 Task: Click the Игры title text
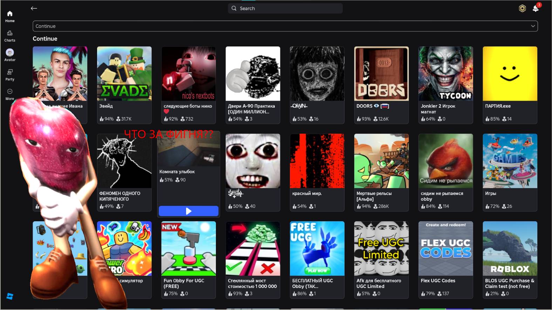point(491,193)
